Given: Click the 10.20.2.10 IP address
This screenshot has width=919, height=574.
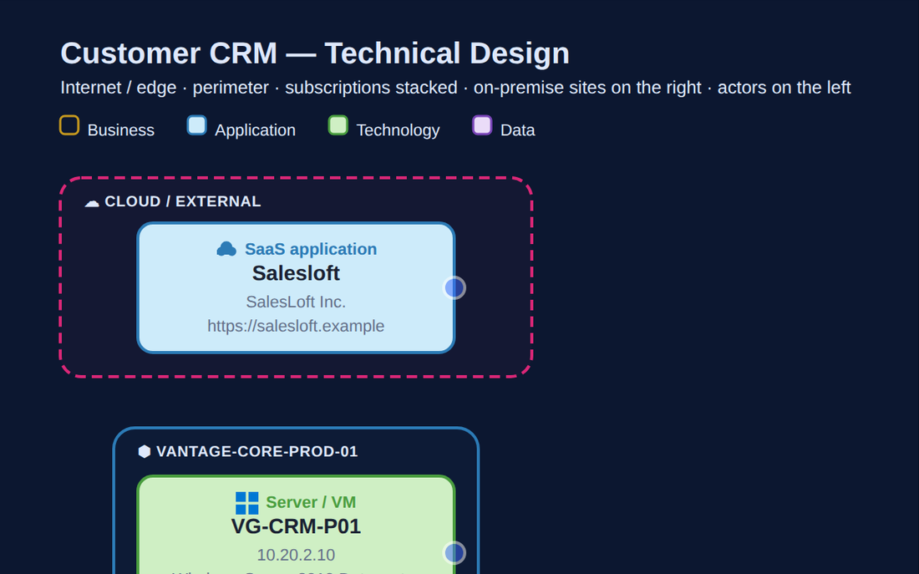Looking at the screenshot, I should [296, 555].
